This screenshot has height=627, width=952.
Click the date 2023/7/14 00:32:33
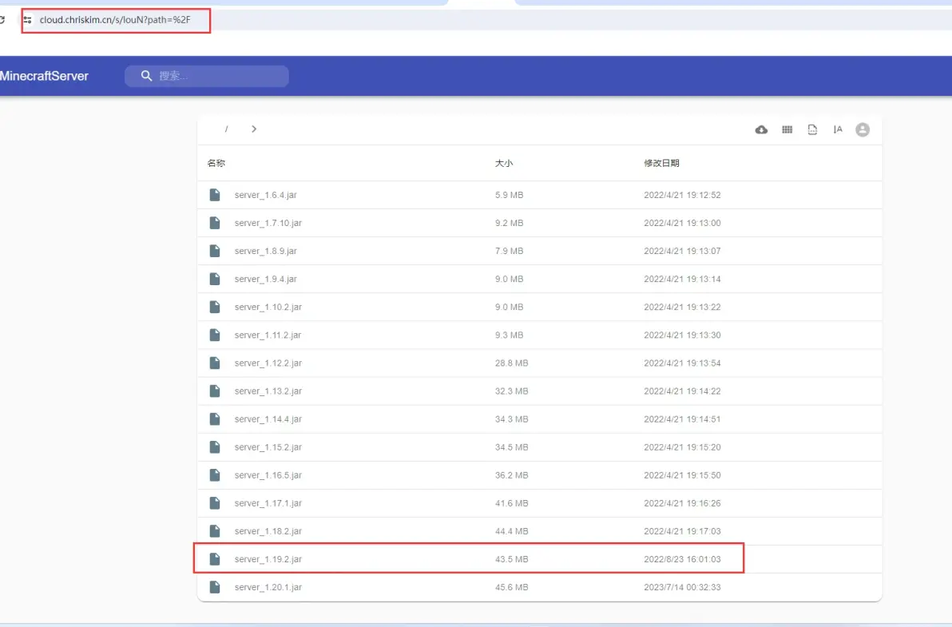682,587
